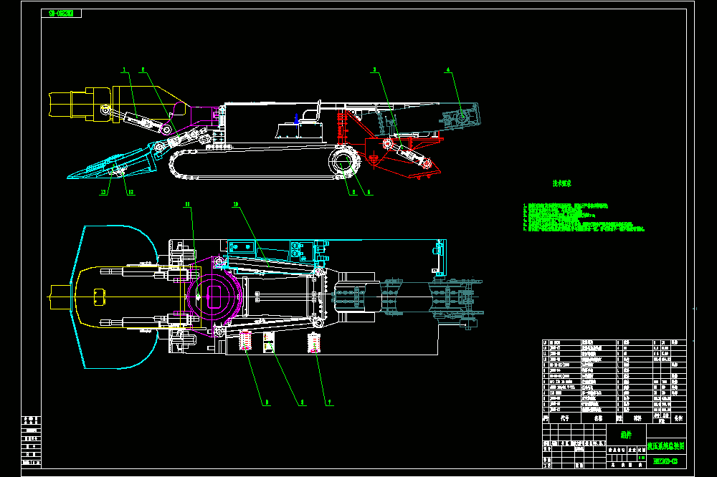
Task: Click the crawler drive sprocket wheel
Action: click(345, 162)
